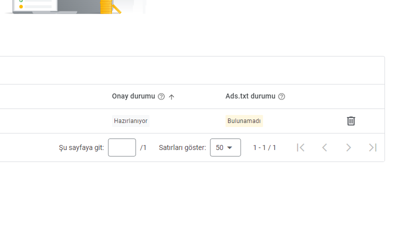Click the gold coin stack illustration
Image resolution: width=393 pixels, height=227 pixels.
click(106, 7)
